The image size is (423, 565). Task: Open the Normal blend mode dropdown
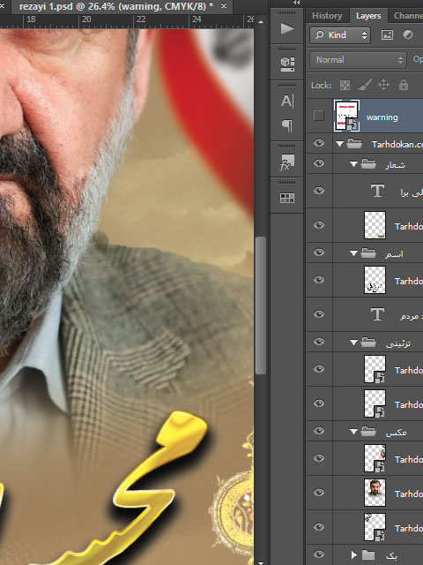click(x=358, y=60)
